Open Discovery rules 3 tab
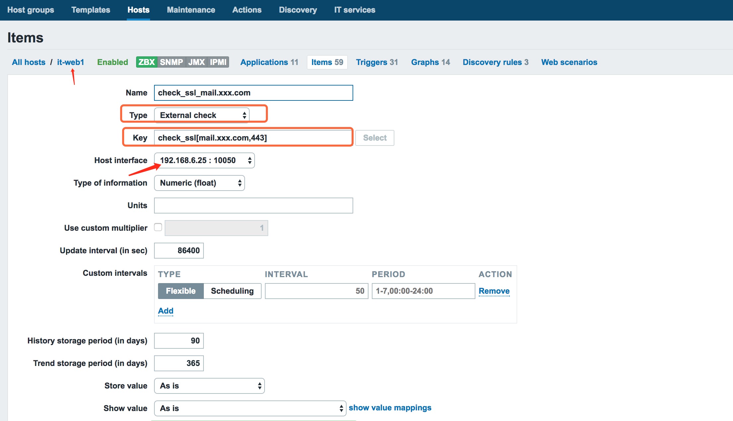Viewport: 733px width, 421px height. (496, 62)
